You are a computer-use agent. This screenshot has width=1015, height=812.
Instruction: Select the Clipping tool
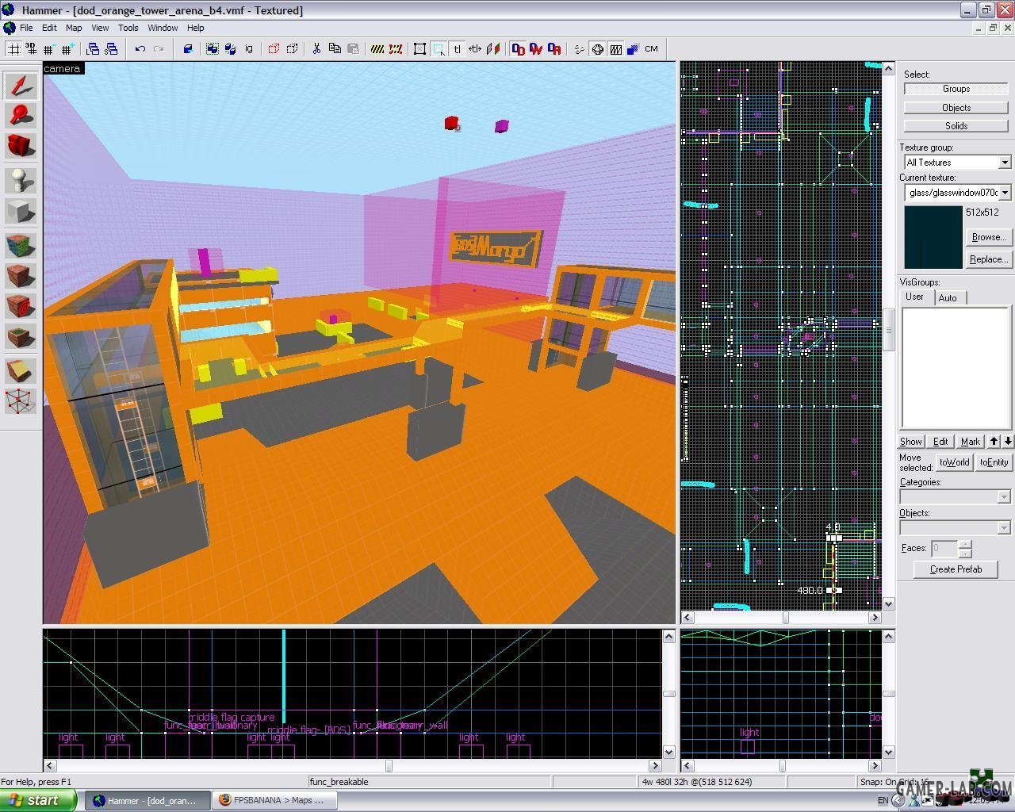click(x=21, y=370)
